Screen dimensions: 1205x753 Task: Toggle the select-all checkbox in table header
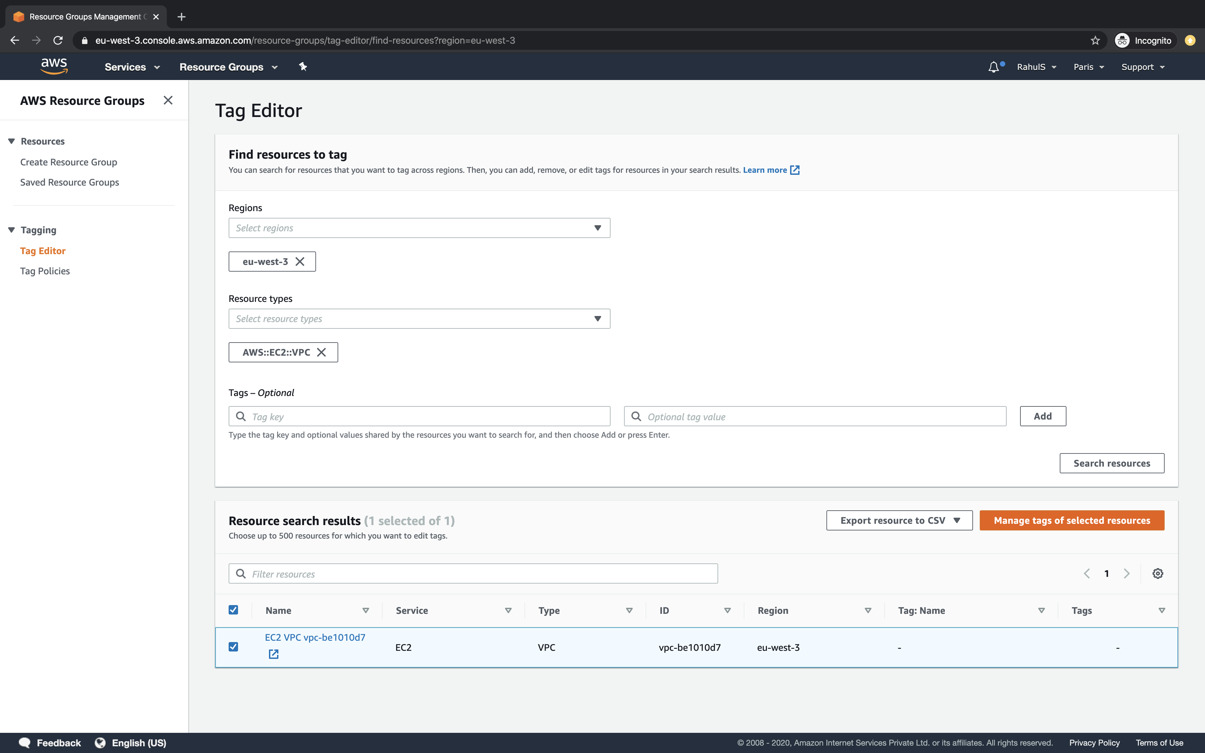[x=233, y=609]
